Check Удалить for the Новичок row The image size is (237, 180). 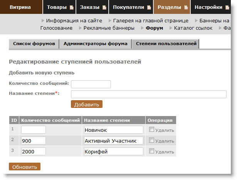(x=151, y=130)
